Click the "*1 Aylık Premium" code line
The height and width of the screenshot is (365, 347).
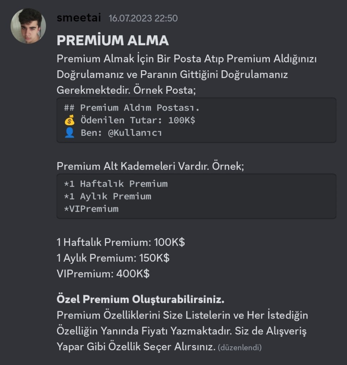[107, 196]
